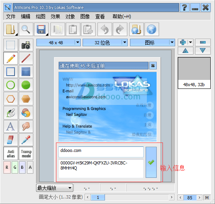
Task: Toggle the B blue channel
Action: click(22, 167)
